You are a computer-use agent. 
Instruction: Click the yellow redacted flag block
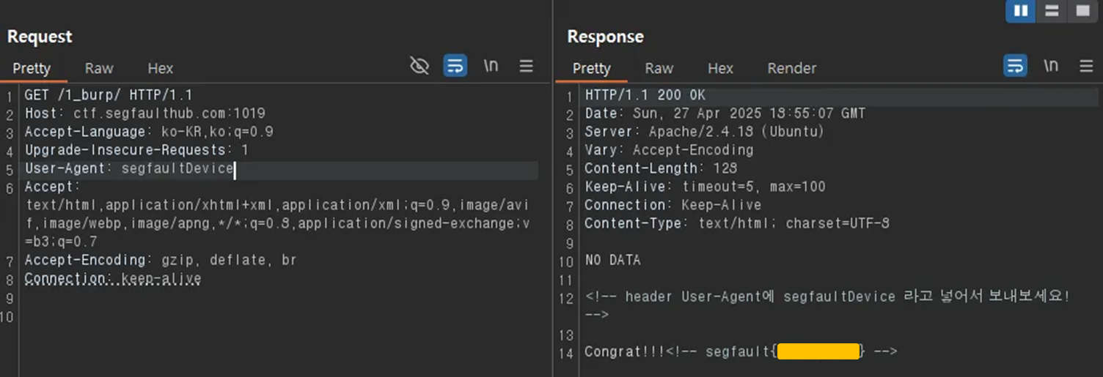(818, 352)
